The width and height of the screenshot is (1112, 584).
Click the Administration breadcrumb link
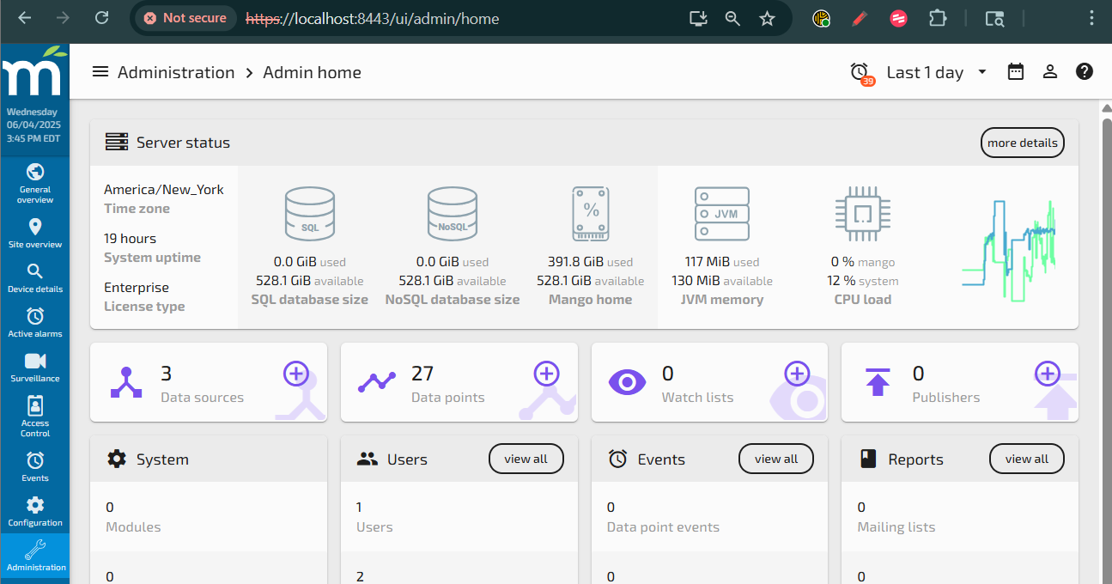click(176, 73)
